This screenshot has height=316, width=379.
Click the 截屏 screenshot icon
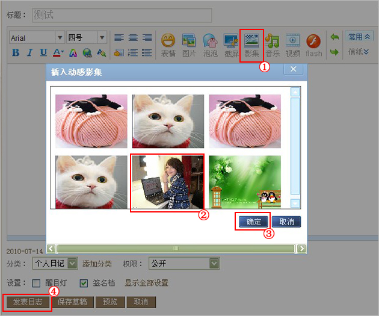click(231, 45)
